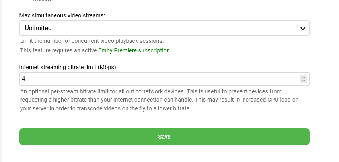Click the Max simultaneous video streams label
The height and width of the screenshot is (162, 339).
(62, 16)
